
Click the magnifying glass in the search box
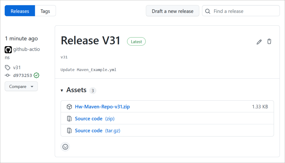coord(208,11)
